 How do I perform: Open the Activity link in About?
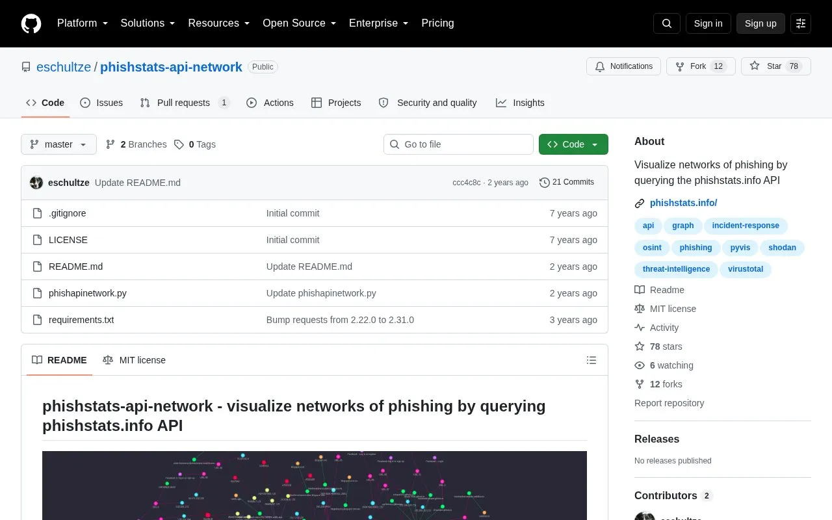coord(657,328)
